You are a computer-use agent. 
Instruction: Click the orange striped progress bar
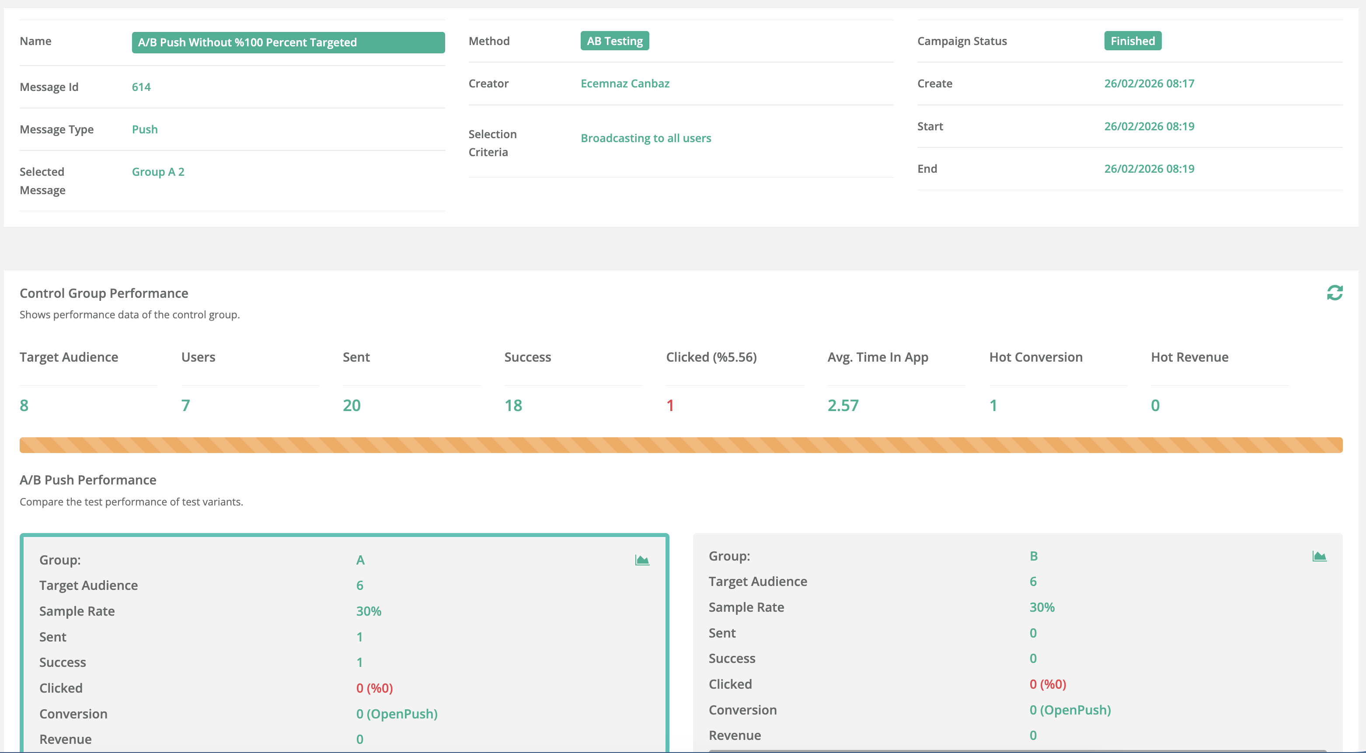point(681,445)
